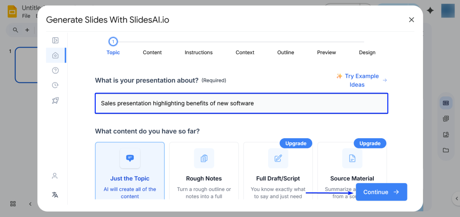Viewport: 460px width, 217px height.
Task: Go to the Design step tab
Action: [x=367, y=52]
